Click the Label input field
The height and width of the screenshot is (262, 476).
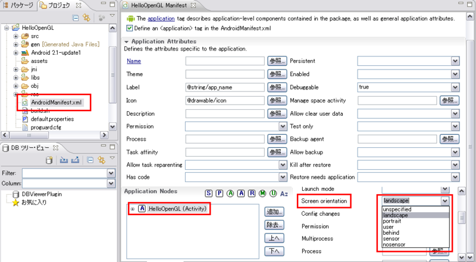click(225, 87)
